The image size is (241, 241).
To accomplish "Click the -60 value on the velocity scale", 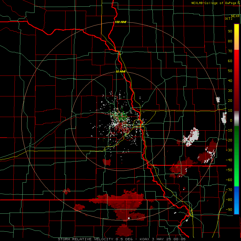I will coord(229,180).
